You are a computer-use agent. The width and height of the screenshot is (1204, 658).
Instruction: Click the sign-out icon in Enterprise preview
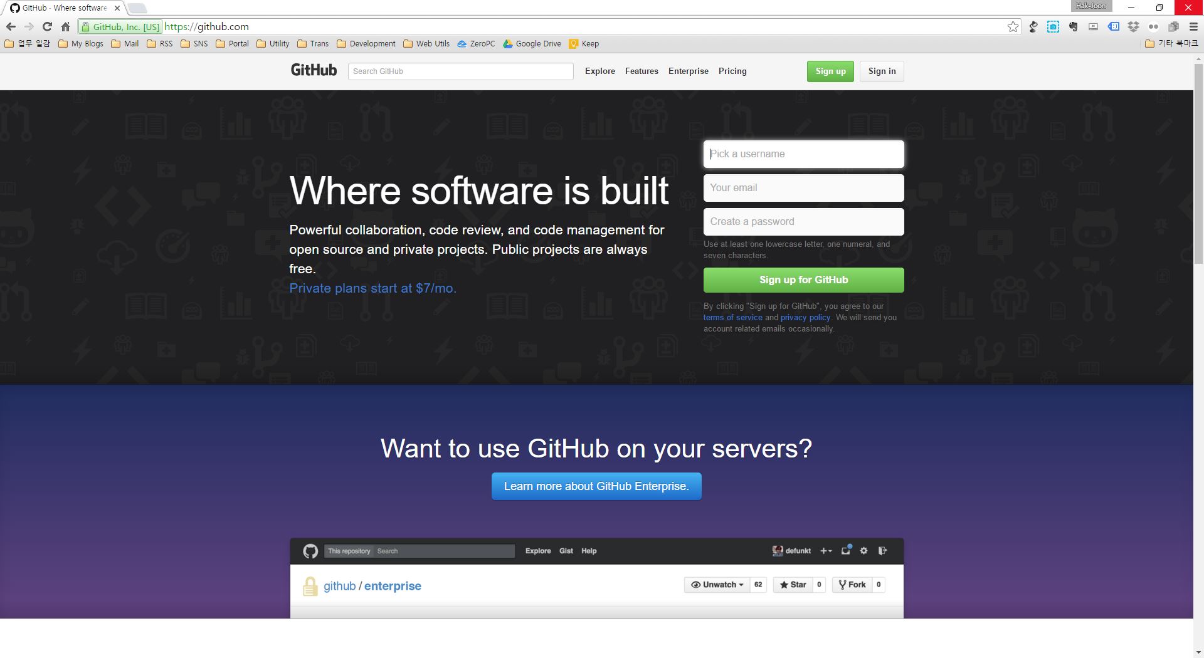(x=882, y=551)
